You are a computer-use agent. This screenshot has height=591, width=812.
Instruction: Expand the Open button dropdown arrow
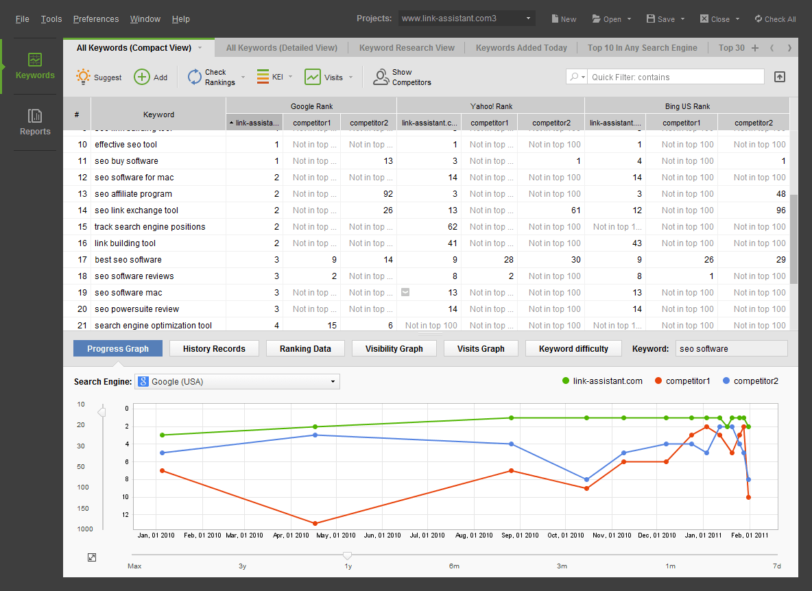[x=629, y=19]
